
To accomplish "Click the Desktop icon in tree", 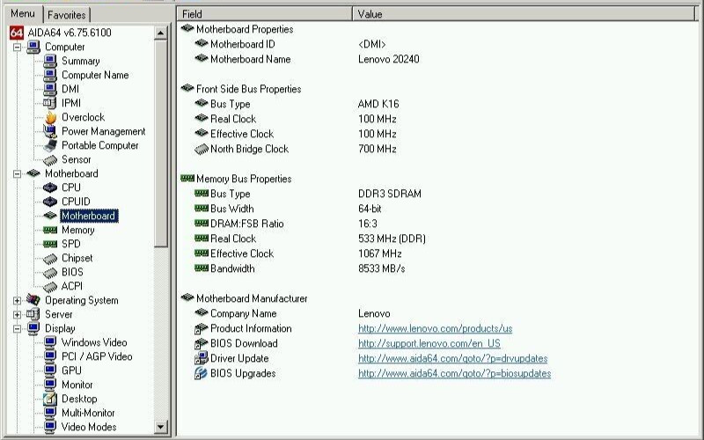I will point(50,399).
